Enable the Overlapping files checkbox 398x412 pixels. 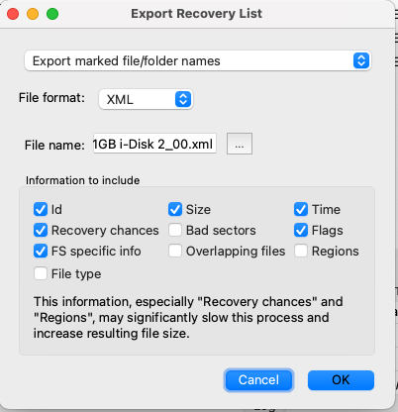click(175, 251)
